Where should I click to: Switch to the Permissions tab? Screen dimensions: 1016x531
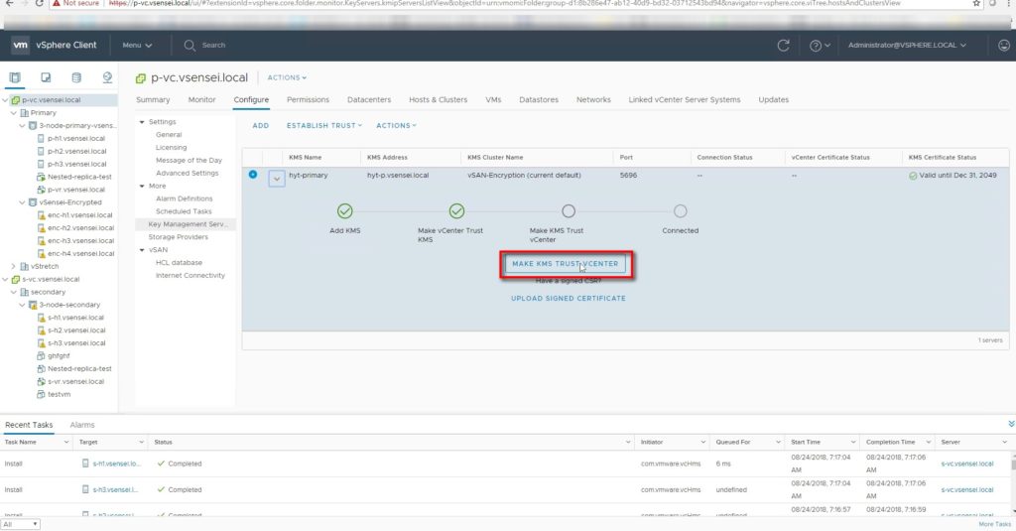click(x=308, y=100)
